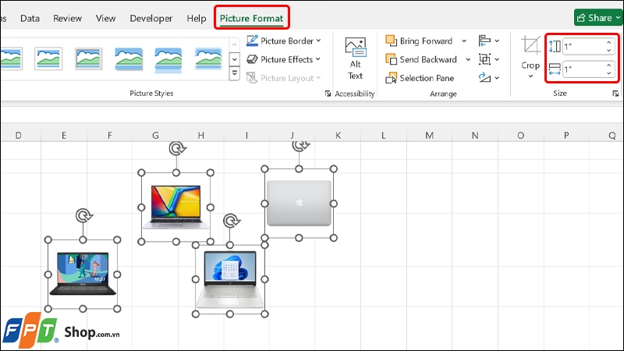624x351 pixels.
Task: Open the Rotate objects menu
Action: pos(489,78)
